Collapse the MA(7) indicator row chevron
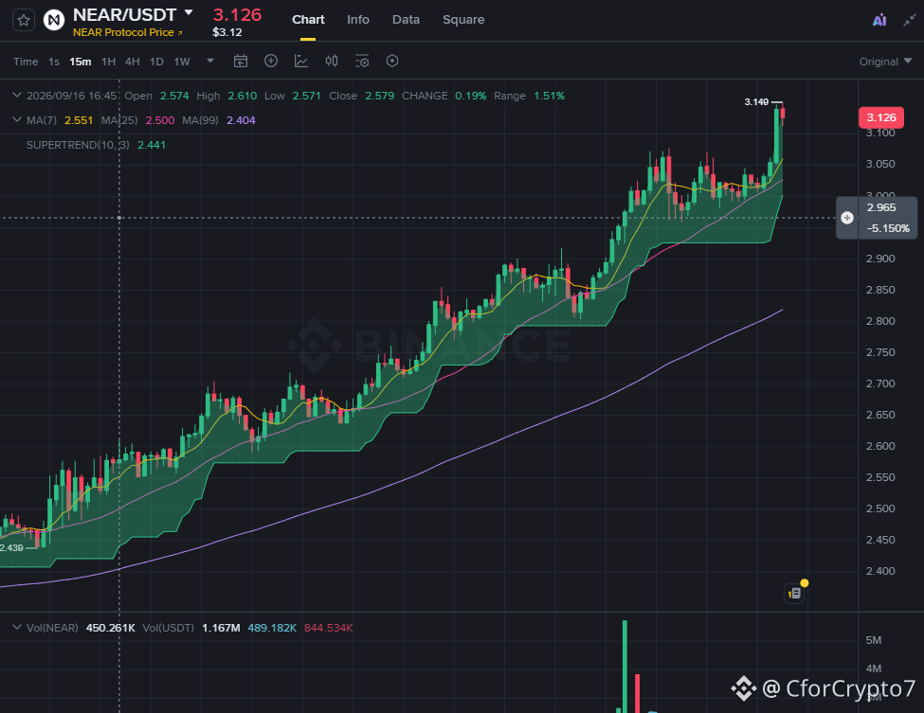This screenshot has width=924, height=713. click(16, 119)
